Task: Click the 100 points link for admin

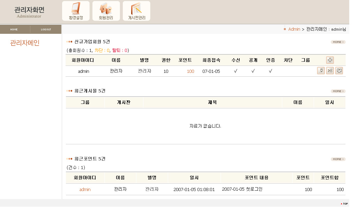Action: coord(190,71)
